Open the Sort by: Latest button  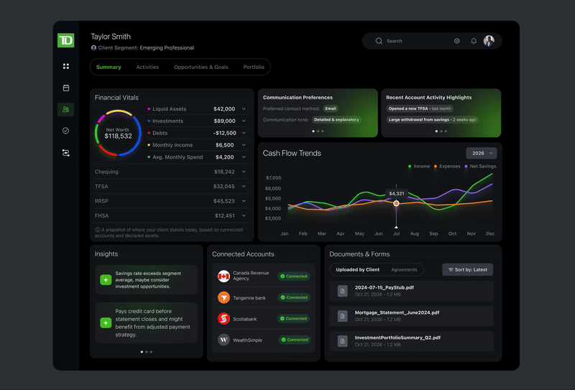(x=468, y=270)
